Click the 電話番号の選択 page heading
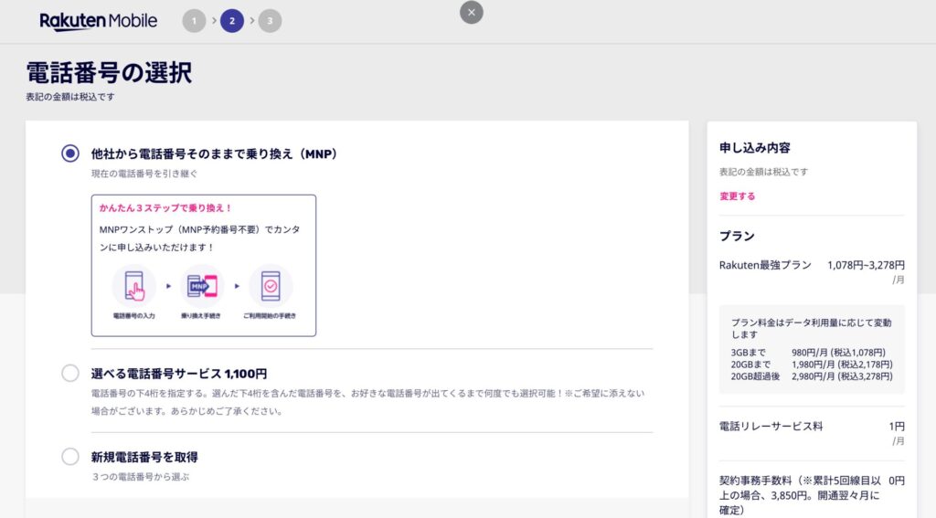Screen dimensions: 936x518 [x=109, y=73]
